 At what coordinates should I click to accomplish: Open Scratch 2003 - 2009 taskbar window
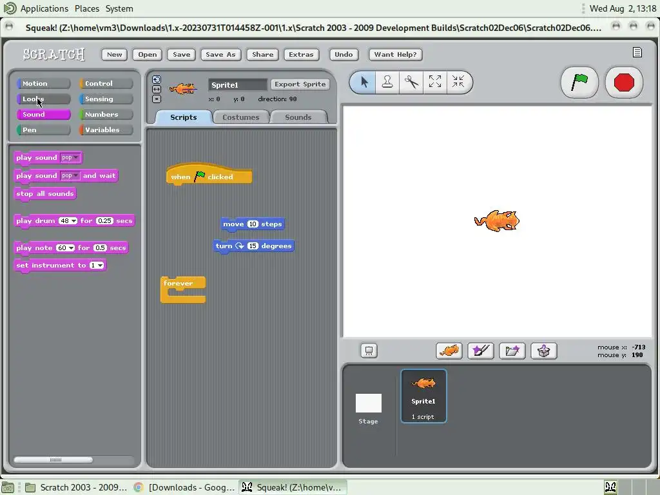(x=77, y=487)
